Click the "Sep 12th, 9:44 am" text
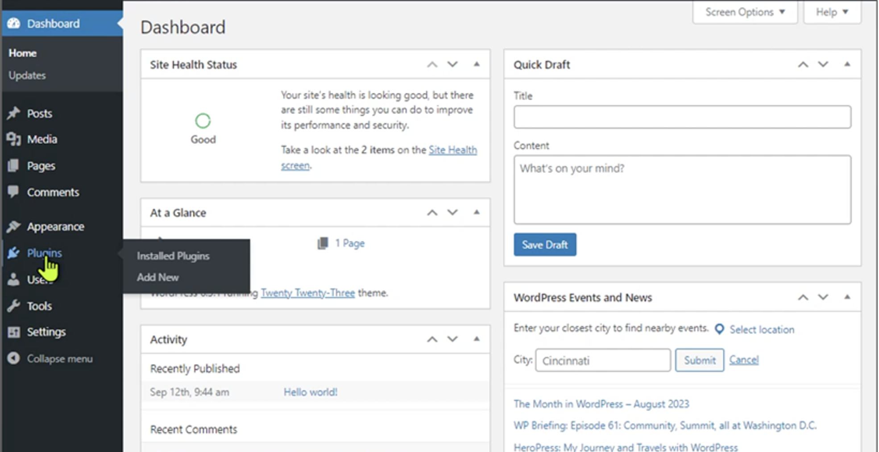Image resolution: width=879 pixels, height=452 pixels. [190, 392]
